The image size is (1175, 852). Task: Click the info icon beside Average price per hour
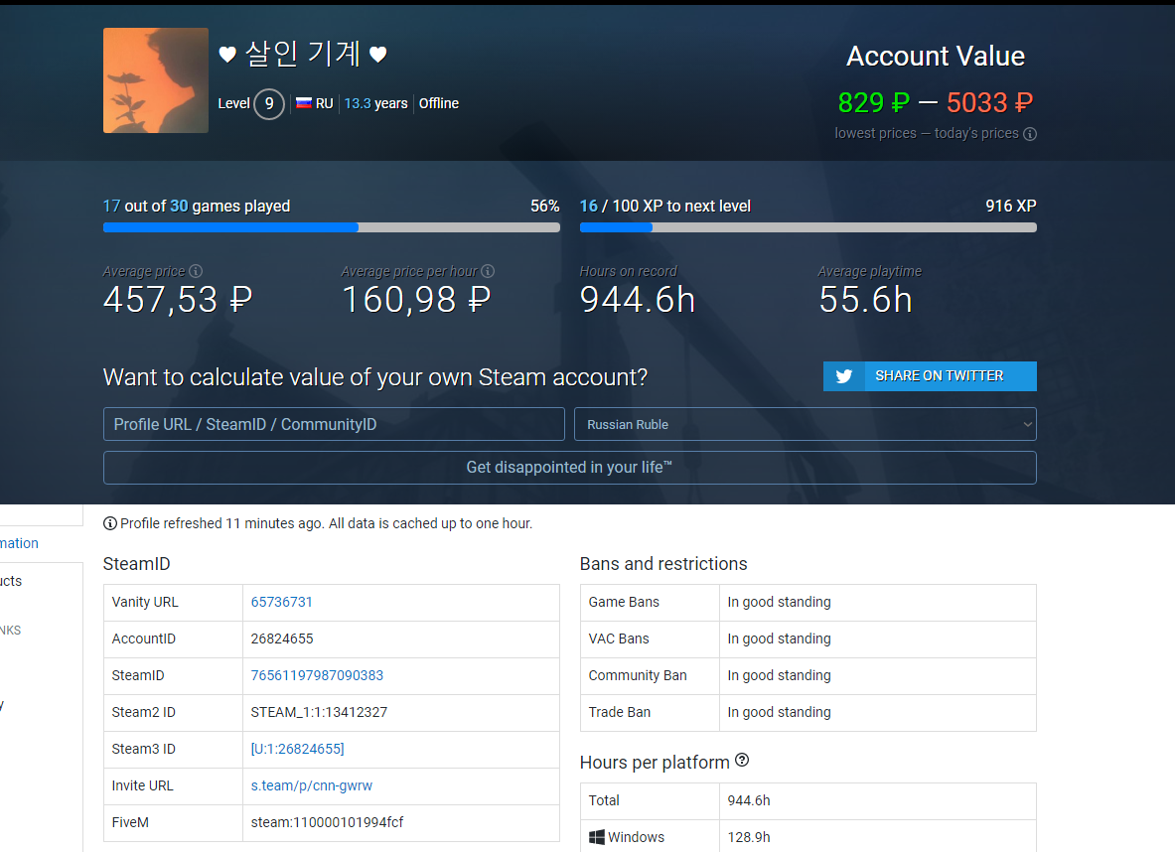point(488,271)
